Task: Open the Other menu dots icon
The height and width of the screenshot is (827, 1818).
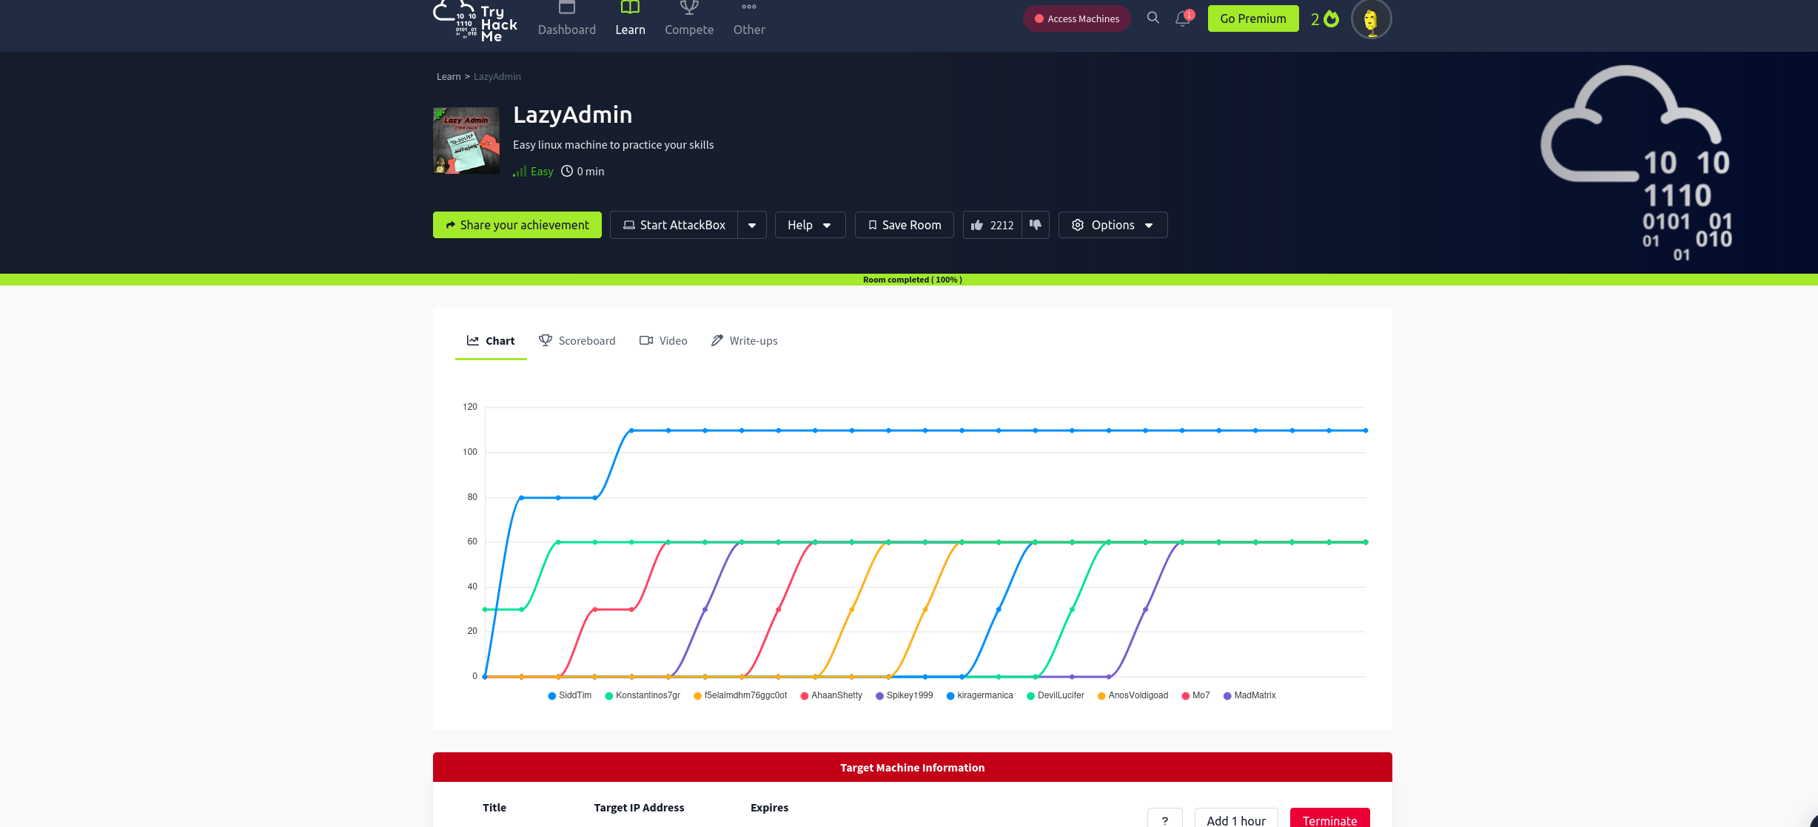Action: (x=748, y=7)
